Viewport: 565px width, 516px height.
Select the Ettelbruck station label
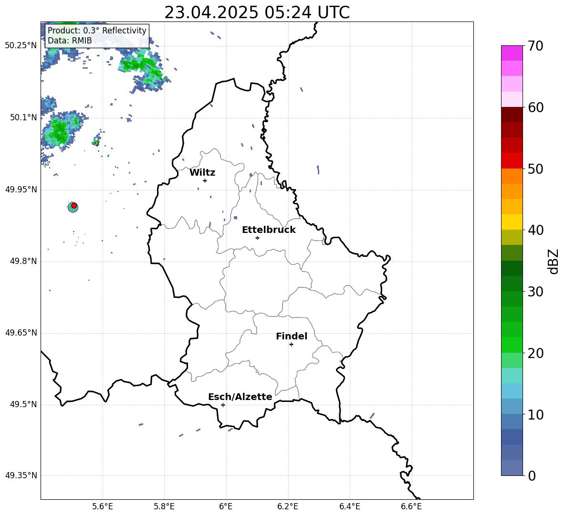[x=269, y=230]
